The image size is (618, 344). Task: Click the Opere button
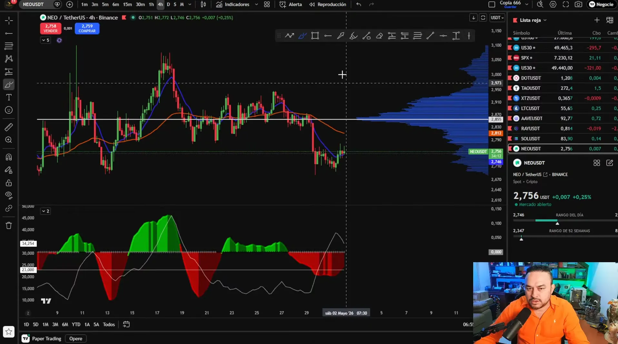[75, 339]
